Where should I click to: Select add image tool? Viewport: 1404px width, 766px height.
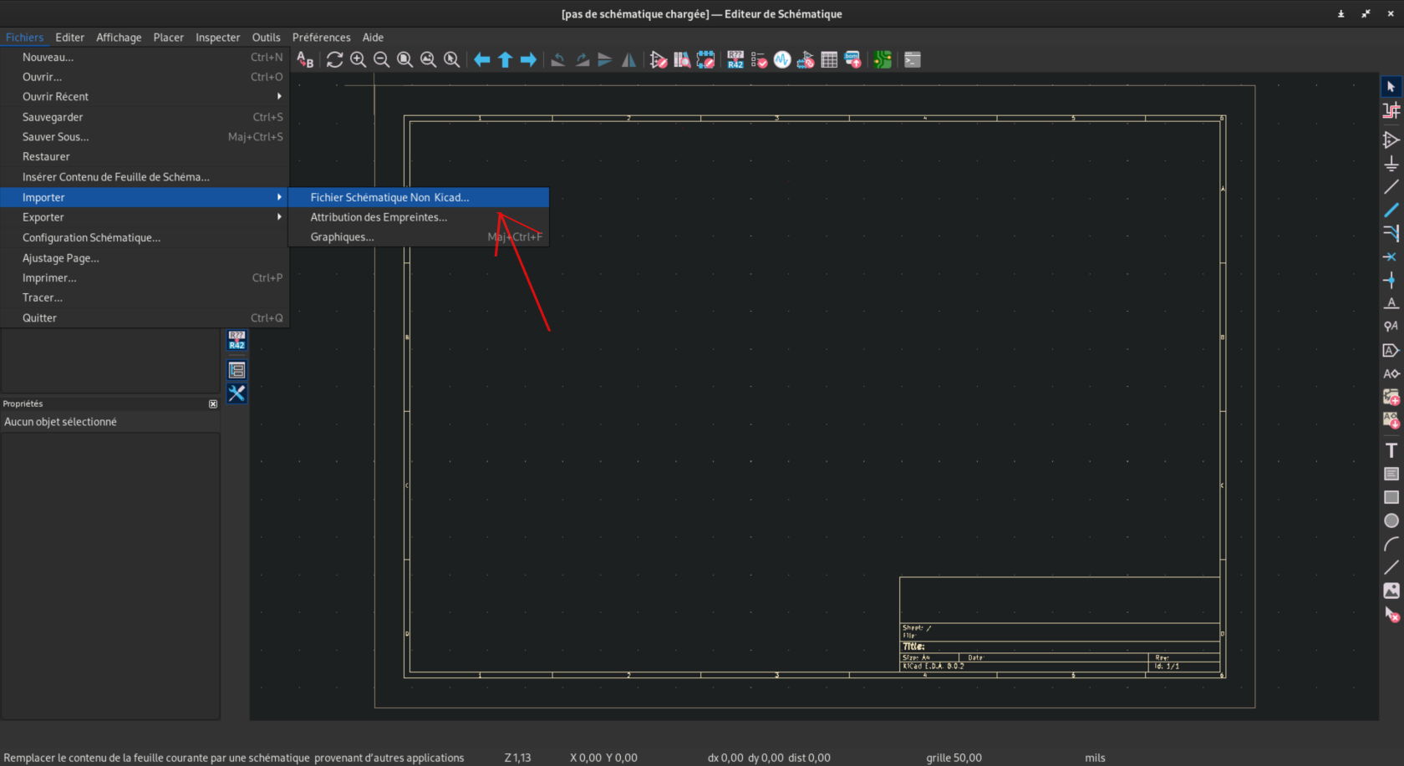point(1391,591)
